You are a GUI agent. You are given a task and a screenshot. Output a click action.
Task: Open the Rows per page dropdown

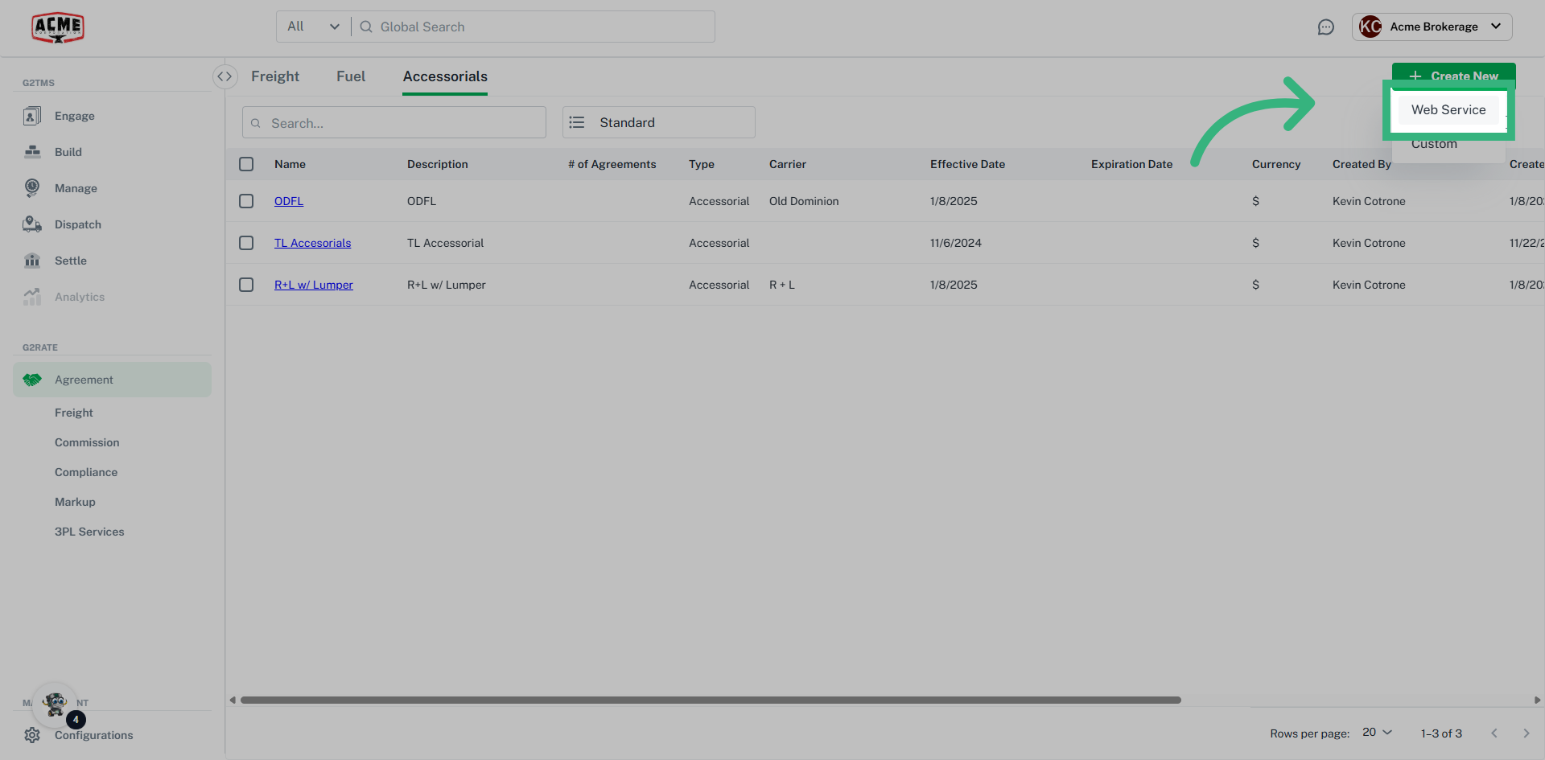coord(1377,733)
